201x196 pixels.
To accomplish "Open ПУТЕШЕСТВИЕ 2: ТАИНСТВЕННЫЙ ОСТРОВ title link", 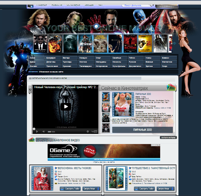I will coord(153,168).
